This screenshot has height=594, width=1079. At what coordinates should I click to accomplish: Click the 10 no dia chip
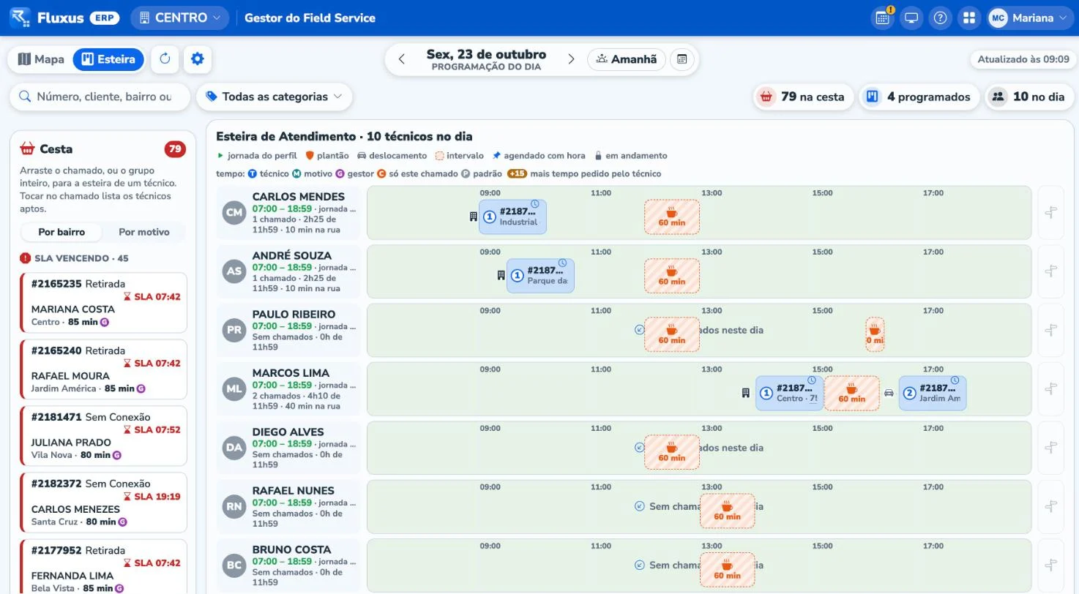(x=1029, y=97)
